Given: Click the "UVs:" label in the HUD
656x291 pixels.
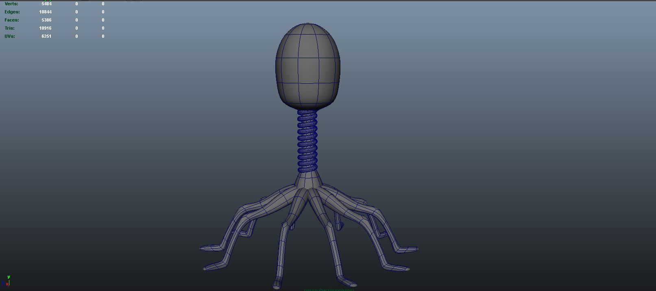Looking at the screenshot, I should (x=10, y=36).
